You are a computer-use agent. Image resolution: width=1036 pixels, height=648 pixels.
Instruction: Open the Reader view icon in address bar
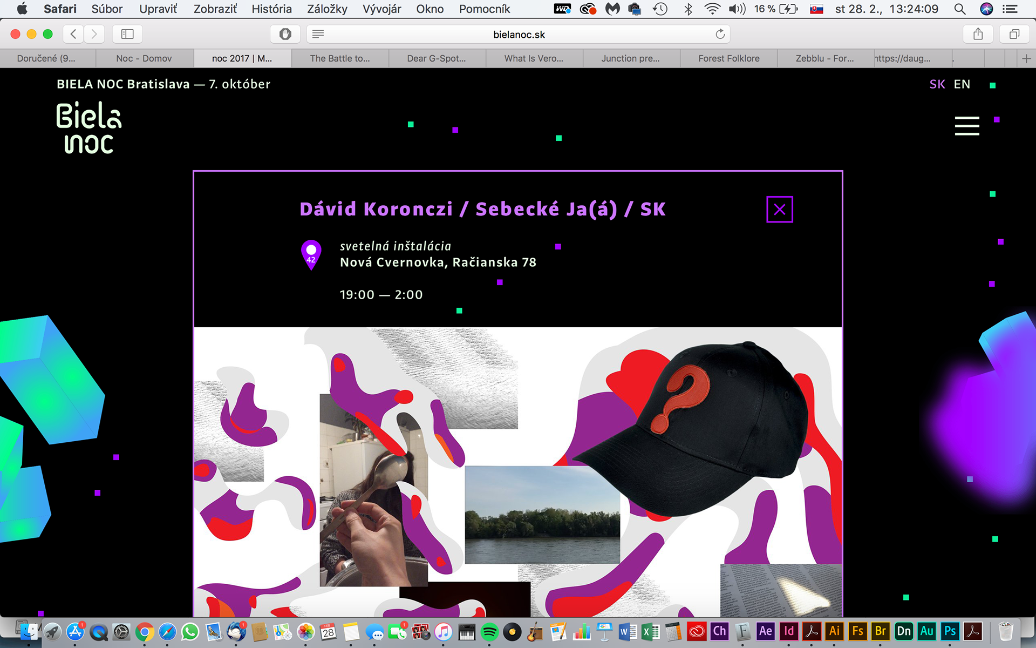click(318, 34)
